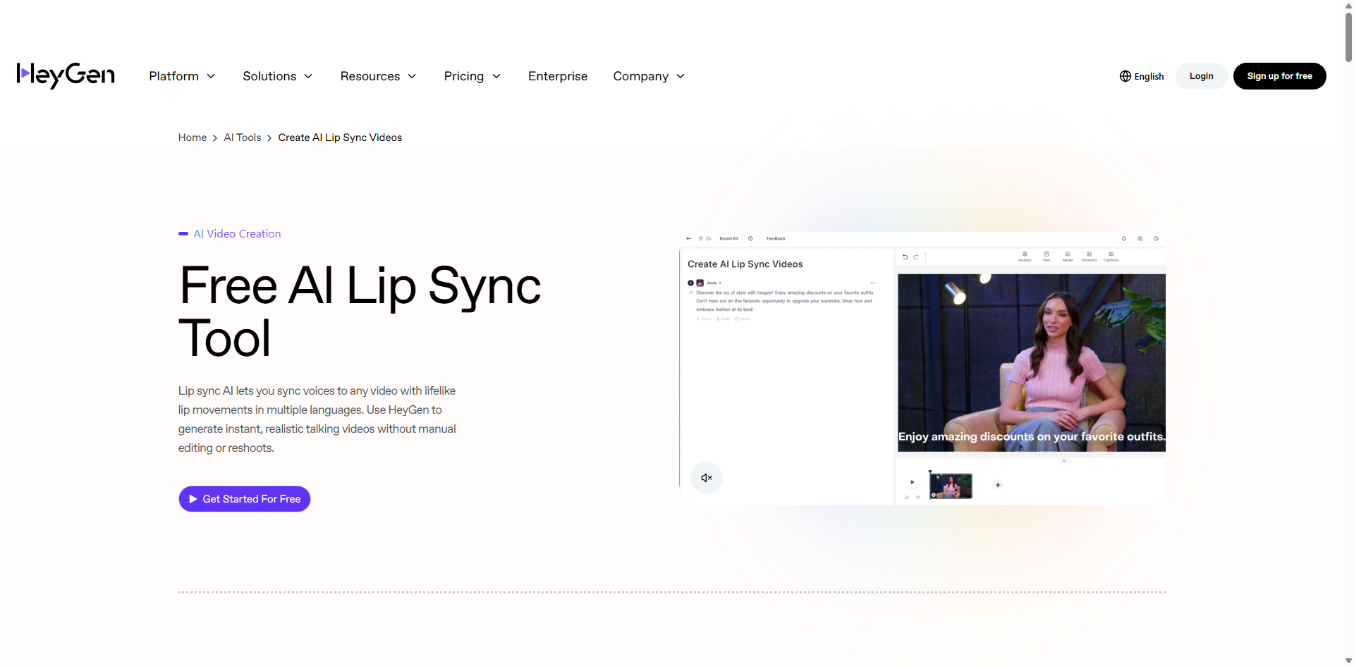
Task: Click the Create AI Lip Sync Videos title
Action: point(745,264)
